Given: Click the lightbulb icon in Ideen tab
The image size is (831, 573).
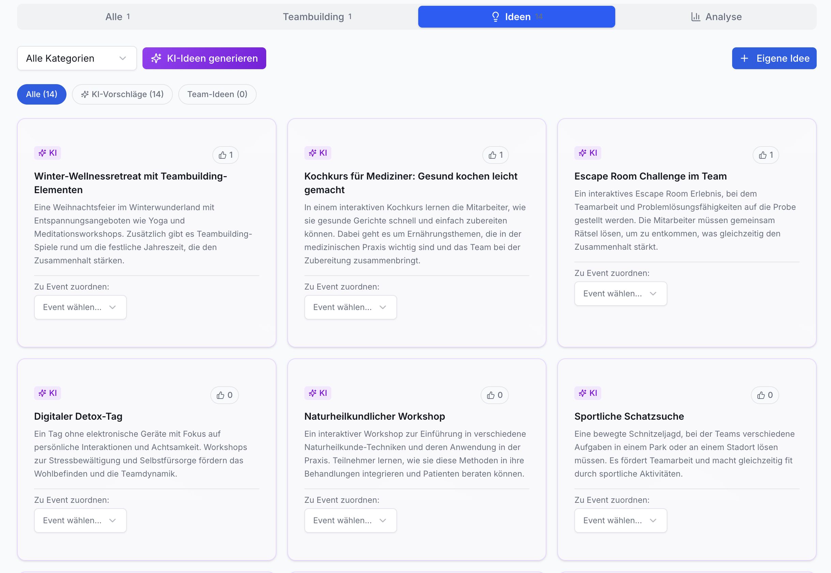Looking at the screenshot, I should tap(496, 17).
